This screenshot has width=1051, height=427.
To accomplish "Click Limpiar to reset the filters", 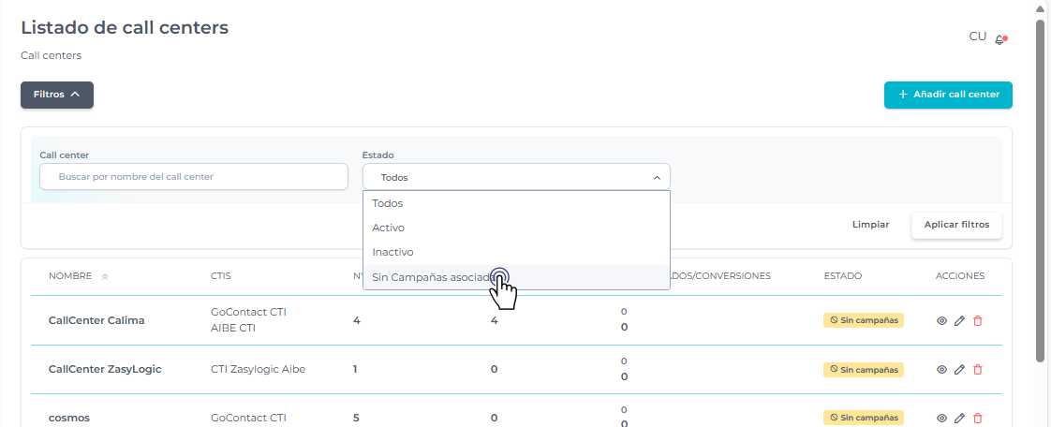I will 870,225.
